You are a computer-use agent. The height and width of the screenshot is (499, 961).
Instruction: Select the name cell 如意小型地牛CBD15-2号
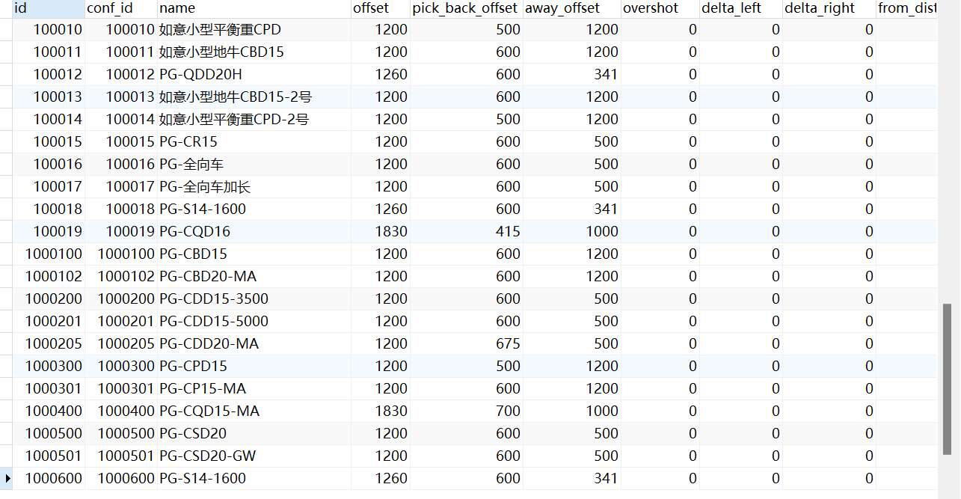pos(254,97)
